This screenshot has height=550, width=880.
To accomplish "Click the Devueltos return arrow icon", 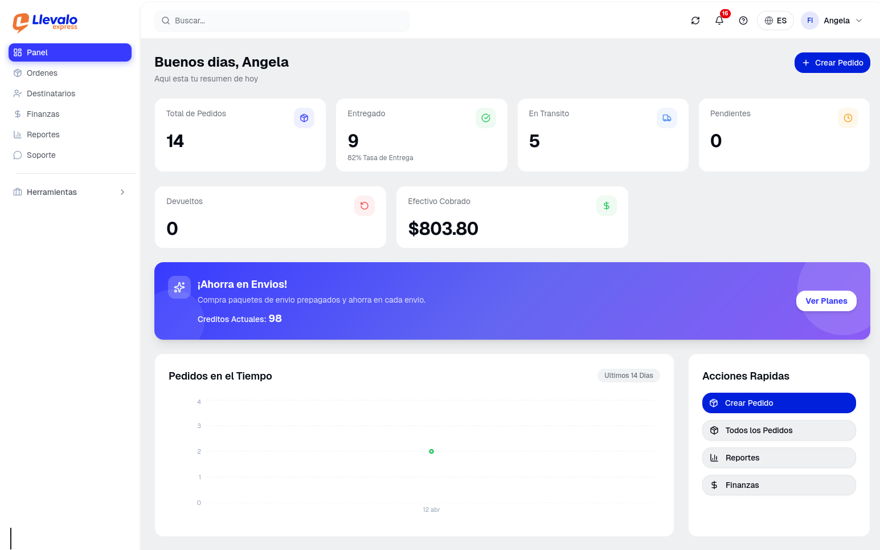I will pos(364,206).
